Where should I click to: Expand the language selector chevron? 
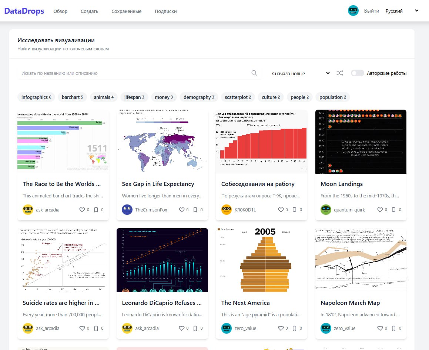click(x=416, y=11)
